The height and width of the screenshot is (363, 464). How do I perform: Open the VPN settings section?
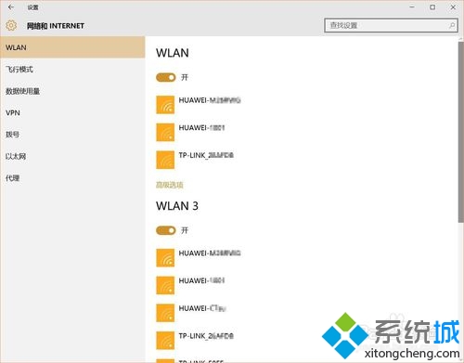pyautogui.click(x=72, y=112)
